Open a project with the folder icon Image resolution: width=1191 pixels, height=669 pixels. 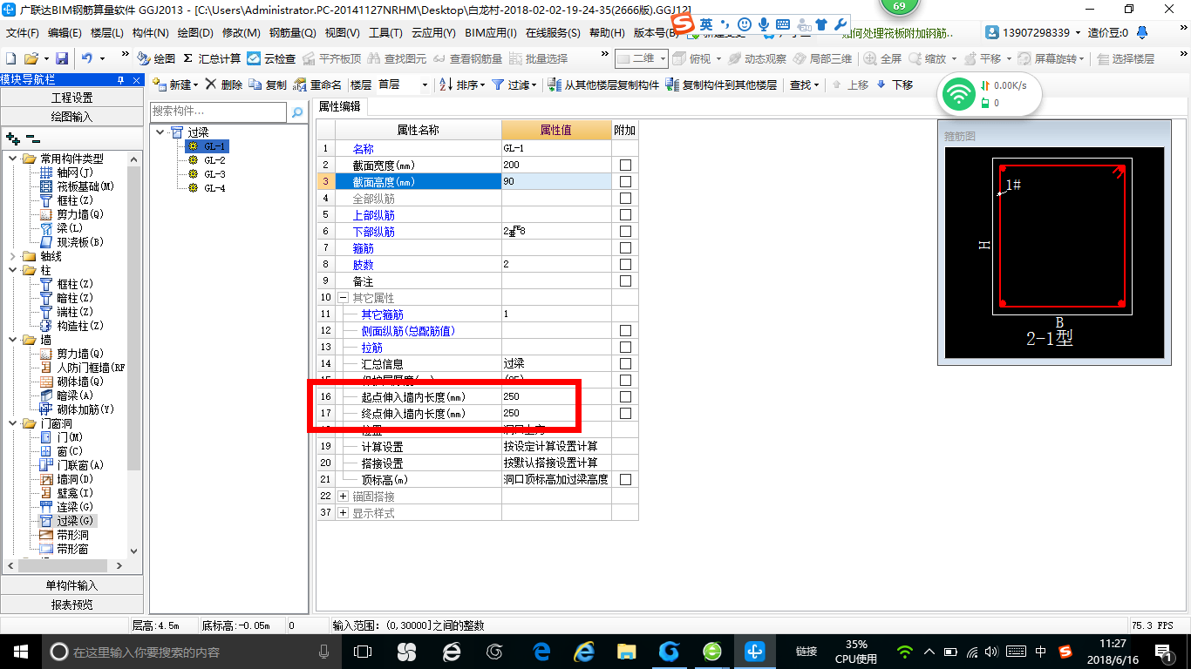click(x=31, y=58)
